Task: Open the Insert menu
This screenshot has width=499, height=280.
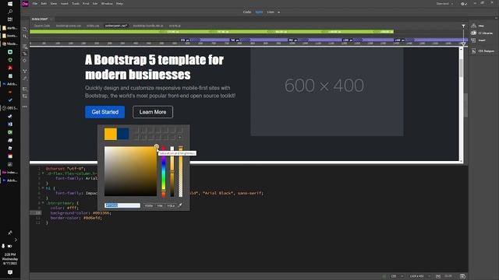Action: coord(64,4)
